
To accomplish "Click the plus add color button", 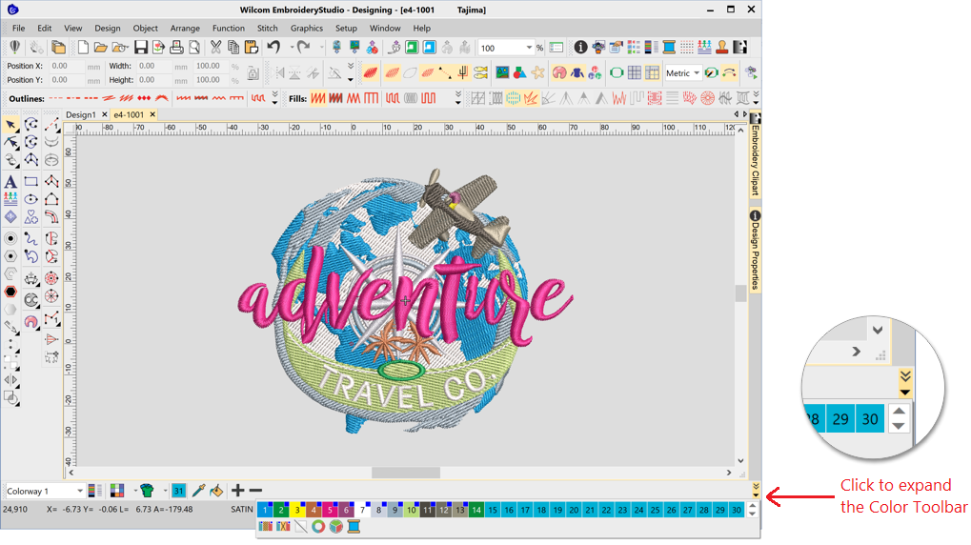I will (x=237, y=491).
